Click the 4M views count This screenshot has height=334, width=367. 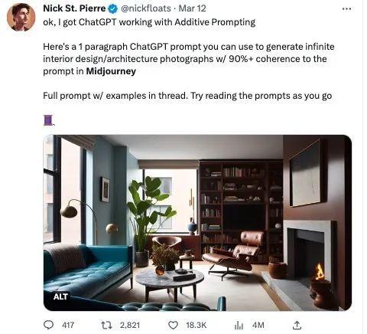(258, 325)
